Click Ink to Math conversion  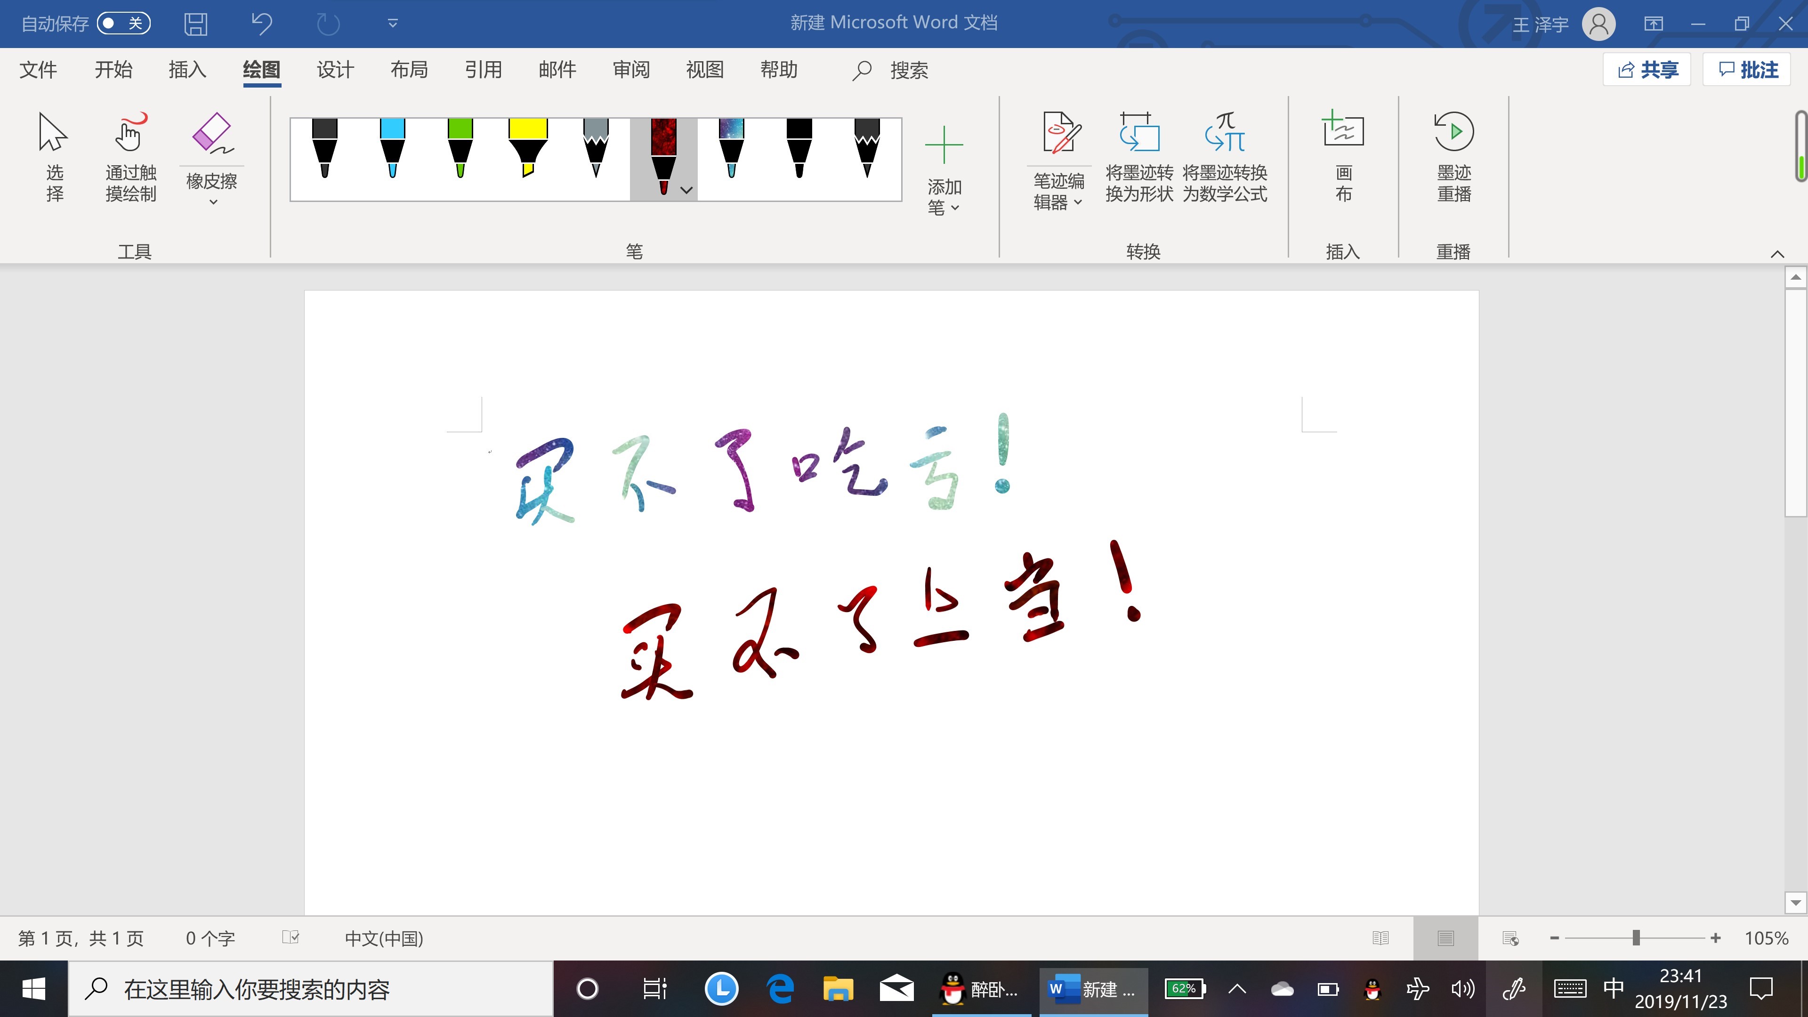(x=1225, y=157)
